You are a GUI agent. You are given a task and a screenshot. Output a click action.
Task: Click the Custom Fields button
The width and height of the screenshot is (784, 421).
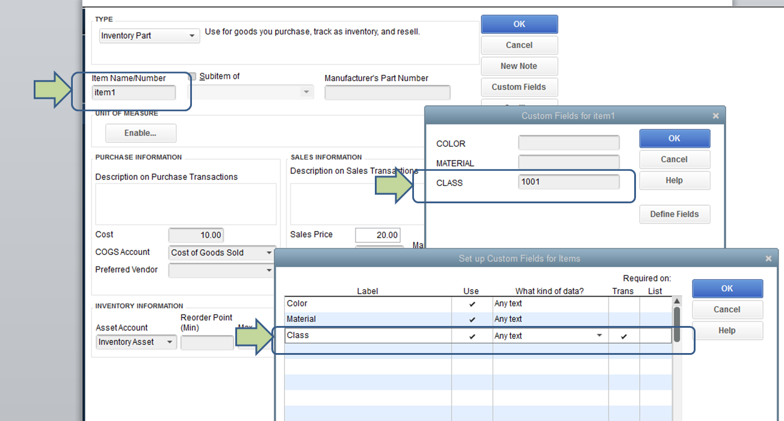pyautogui.click(x=519, y=87)
